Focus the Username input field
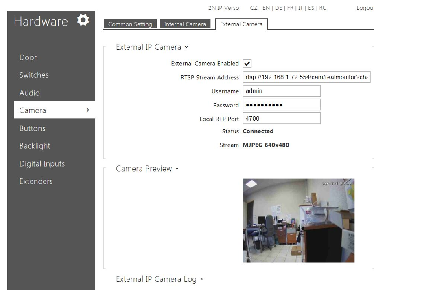 (x=282, y=91)
